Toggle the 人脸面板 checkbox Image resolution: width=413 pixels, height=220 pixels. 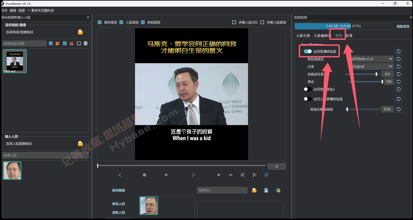pos(121,22)
